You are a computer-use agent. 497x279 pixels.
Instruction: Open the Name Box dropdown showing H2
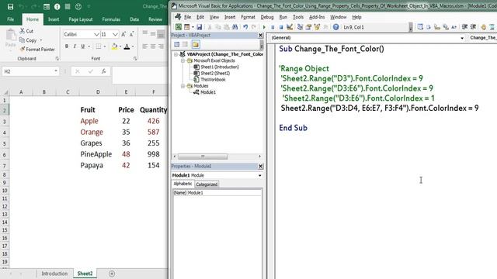pyautogui.click(x=56, y=71)
